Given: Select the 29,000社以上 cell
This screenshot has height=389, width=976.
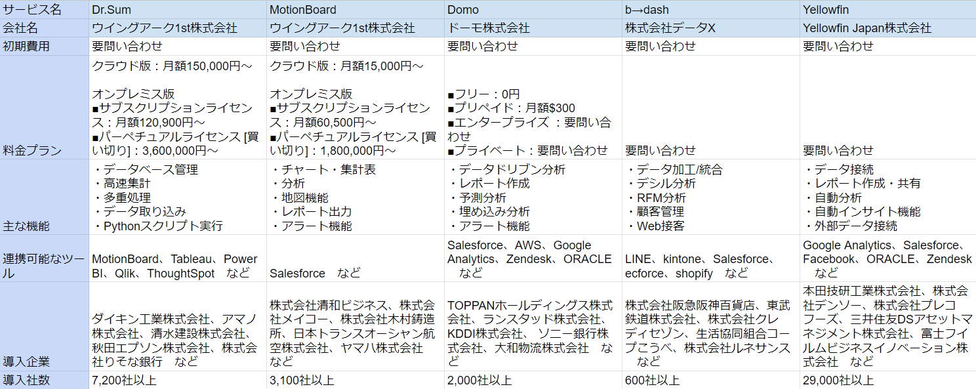Looking at the screenshot, I should tap(888, 380).
